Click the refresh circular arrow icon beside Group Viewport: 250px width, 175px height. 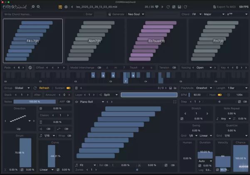pos(35,88)
